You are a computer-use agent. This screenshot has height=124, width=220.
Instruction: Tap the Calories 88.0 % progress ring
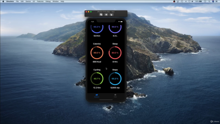point(97,53)
